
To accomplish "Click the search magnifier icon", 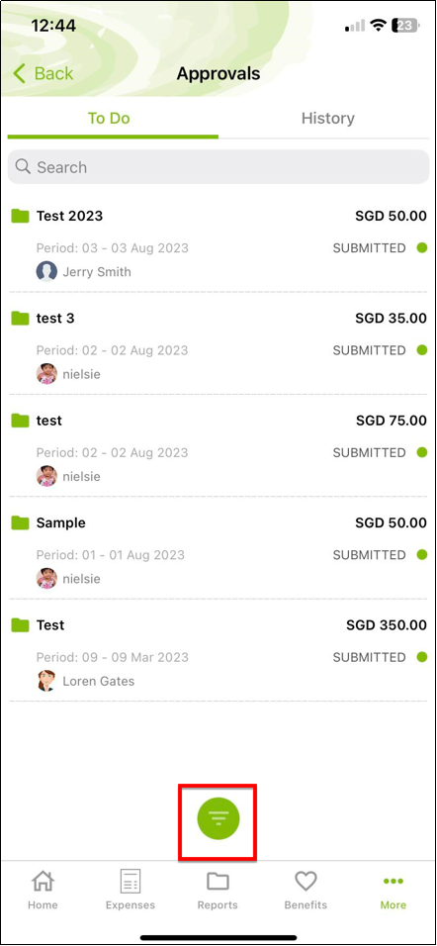I will 23,166.
